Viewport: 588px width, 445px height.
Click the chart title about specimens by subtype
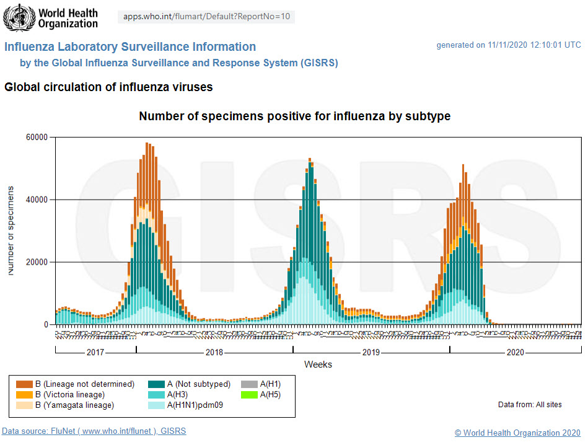tap(294, 117)
